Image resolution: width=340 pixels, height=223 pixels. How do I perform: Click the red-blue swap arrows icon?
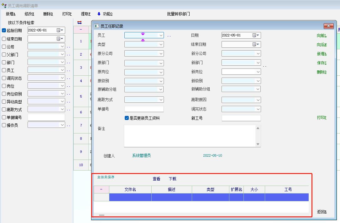click(79, 22)
